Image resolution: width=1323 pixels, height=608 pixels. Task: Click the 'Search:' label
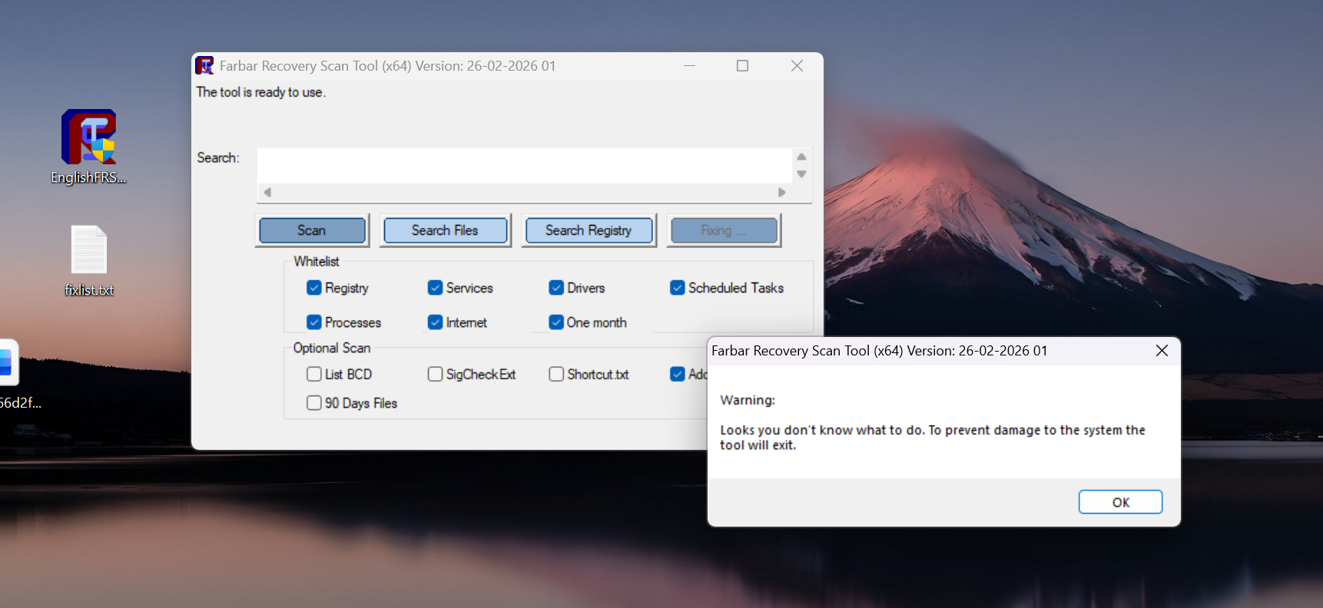click(x=218, y=157)
